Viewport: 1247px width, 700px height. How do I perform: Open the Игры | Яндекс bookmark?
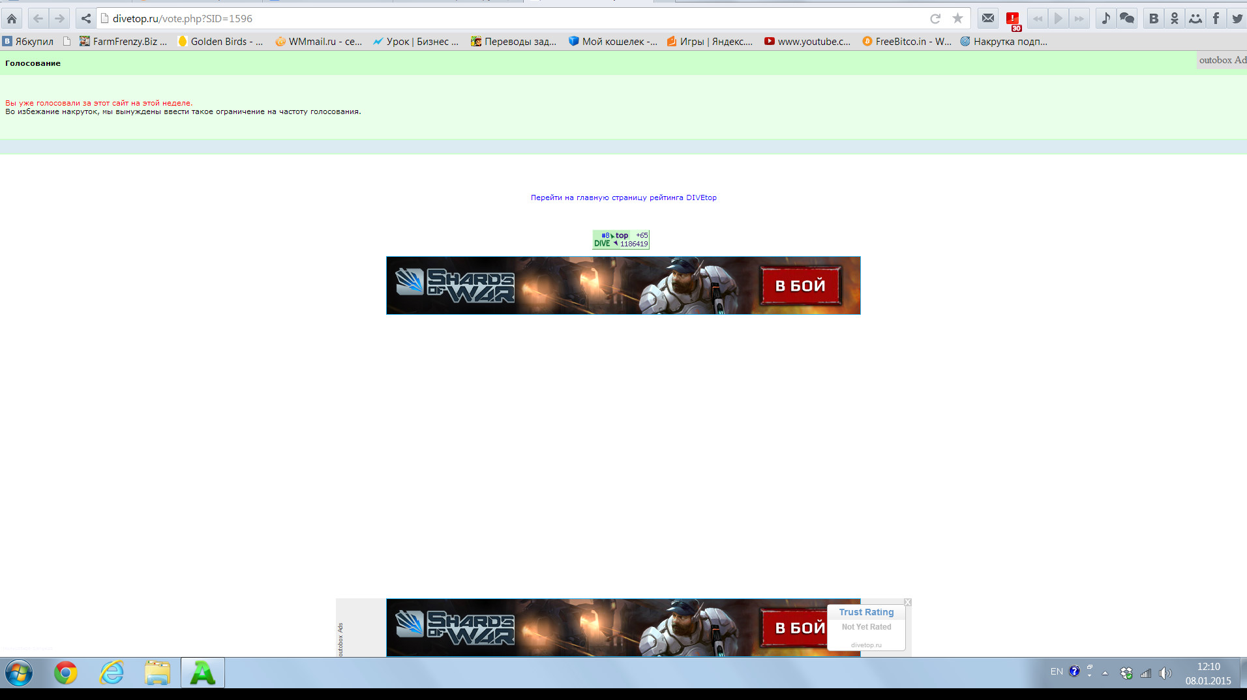point(710,42)
